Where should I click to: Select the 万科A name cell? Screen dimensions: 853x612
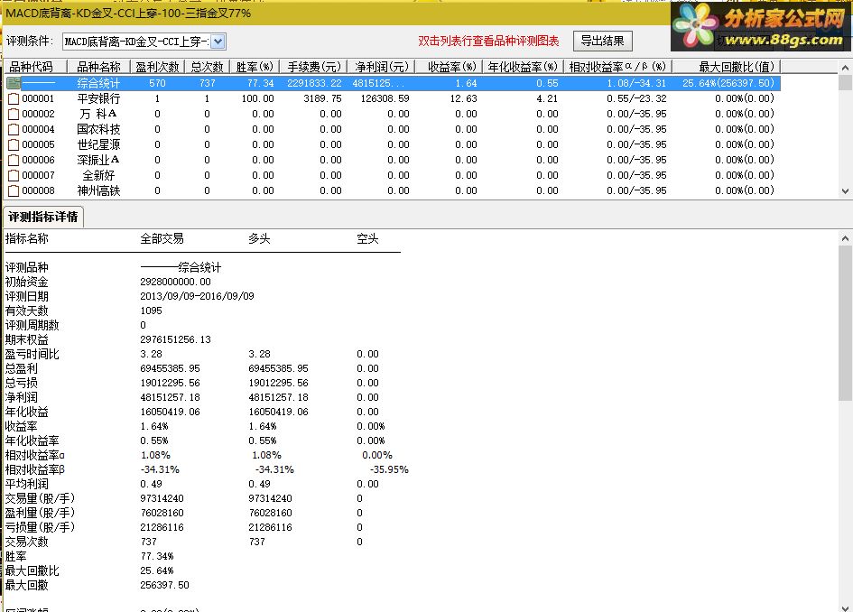coord(98,114)
